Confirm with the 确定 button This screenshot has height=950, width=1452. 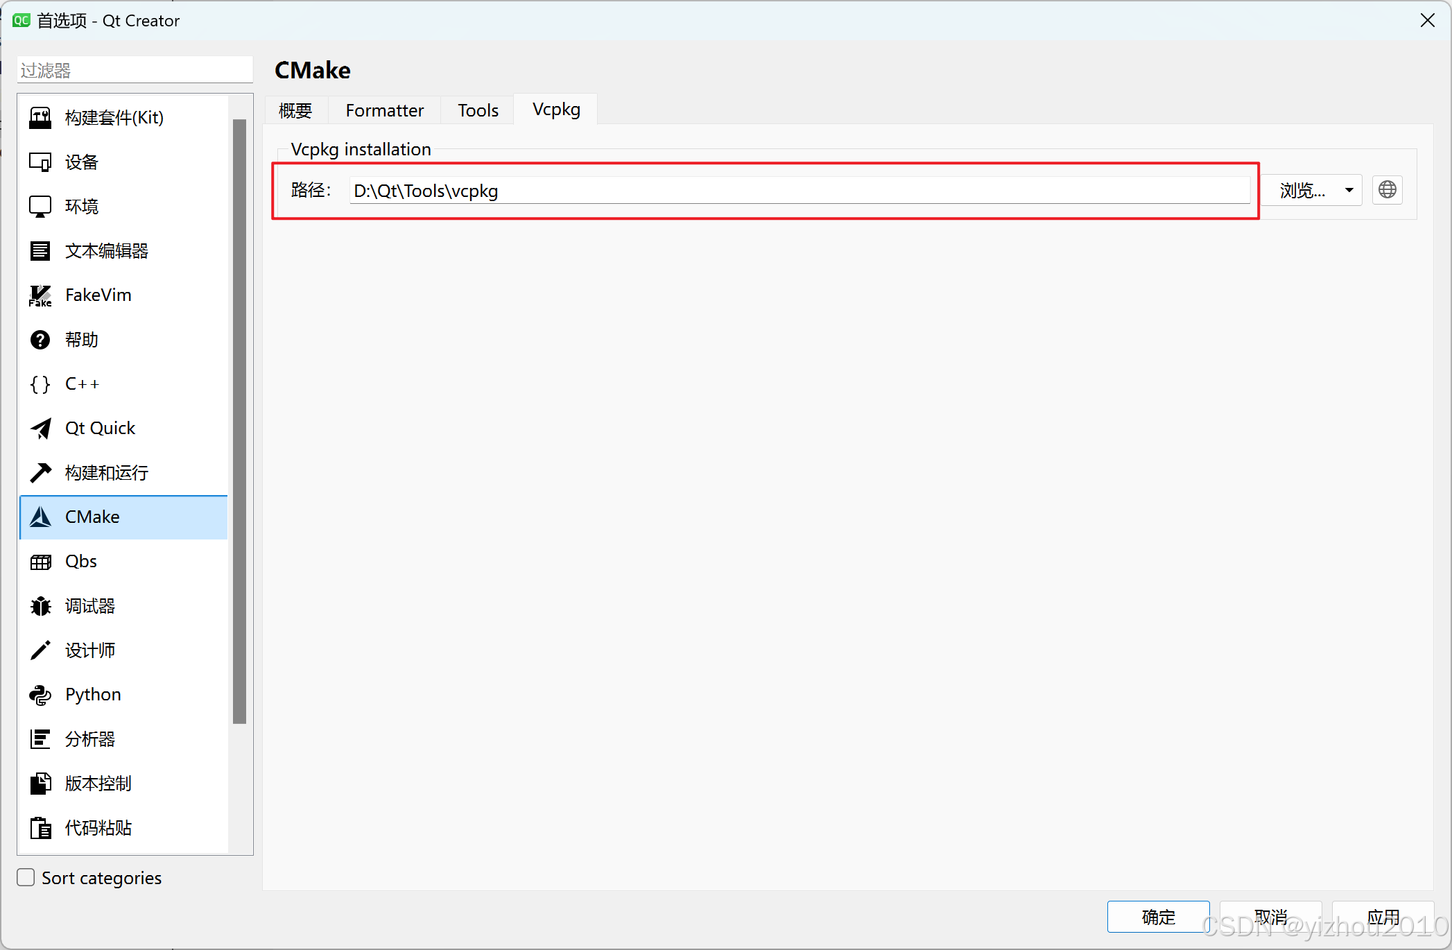coord(1158,917)
